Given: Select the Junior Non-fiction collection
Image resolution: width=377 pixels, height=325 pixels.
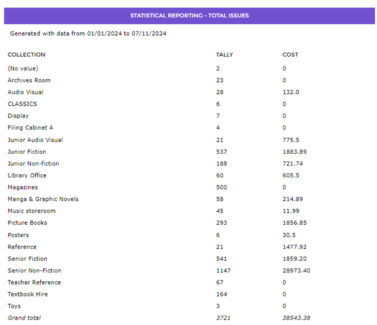Looking at the screenshot, I should coord(33,164).
